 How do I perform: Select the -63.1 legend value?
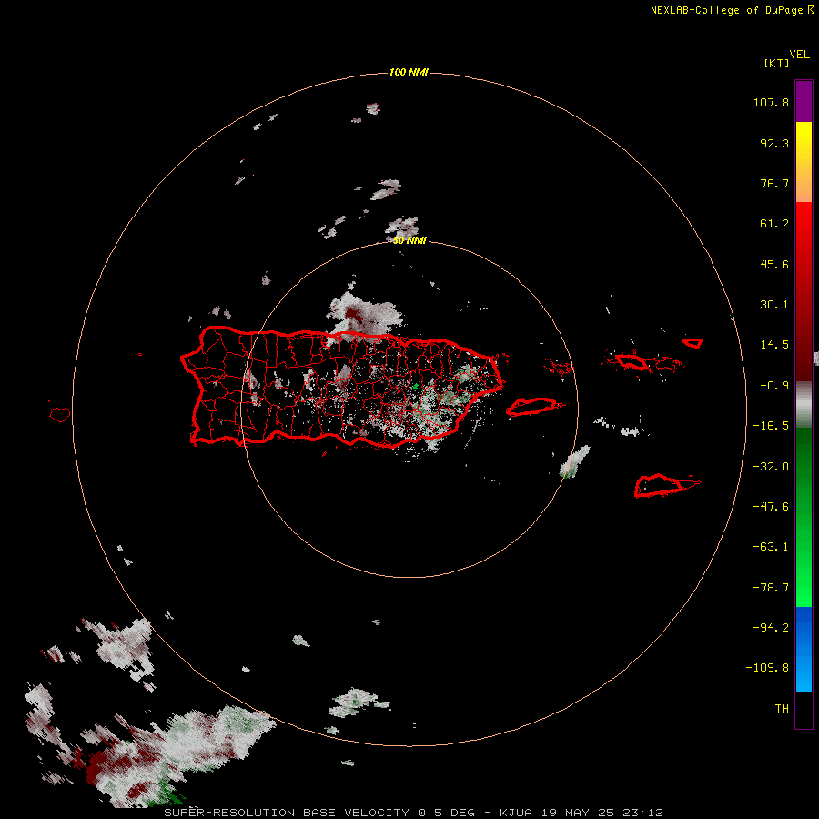coord(771,547)
